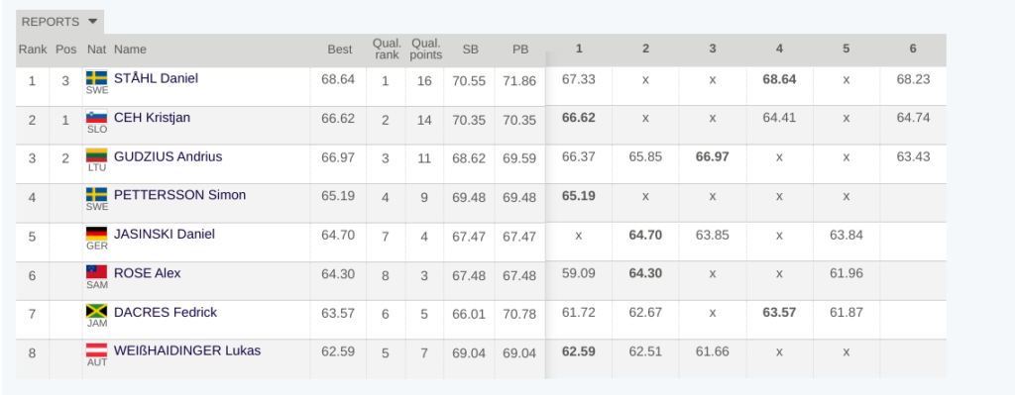
Task: Click the Qual. points column header
Action: pyautogui.click(x=426, y=49)
